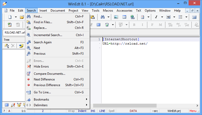Click the PDF TeXify toolbar icon
This screenshot has width=202, height=115.
(x=121, y=24)
